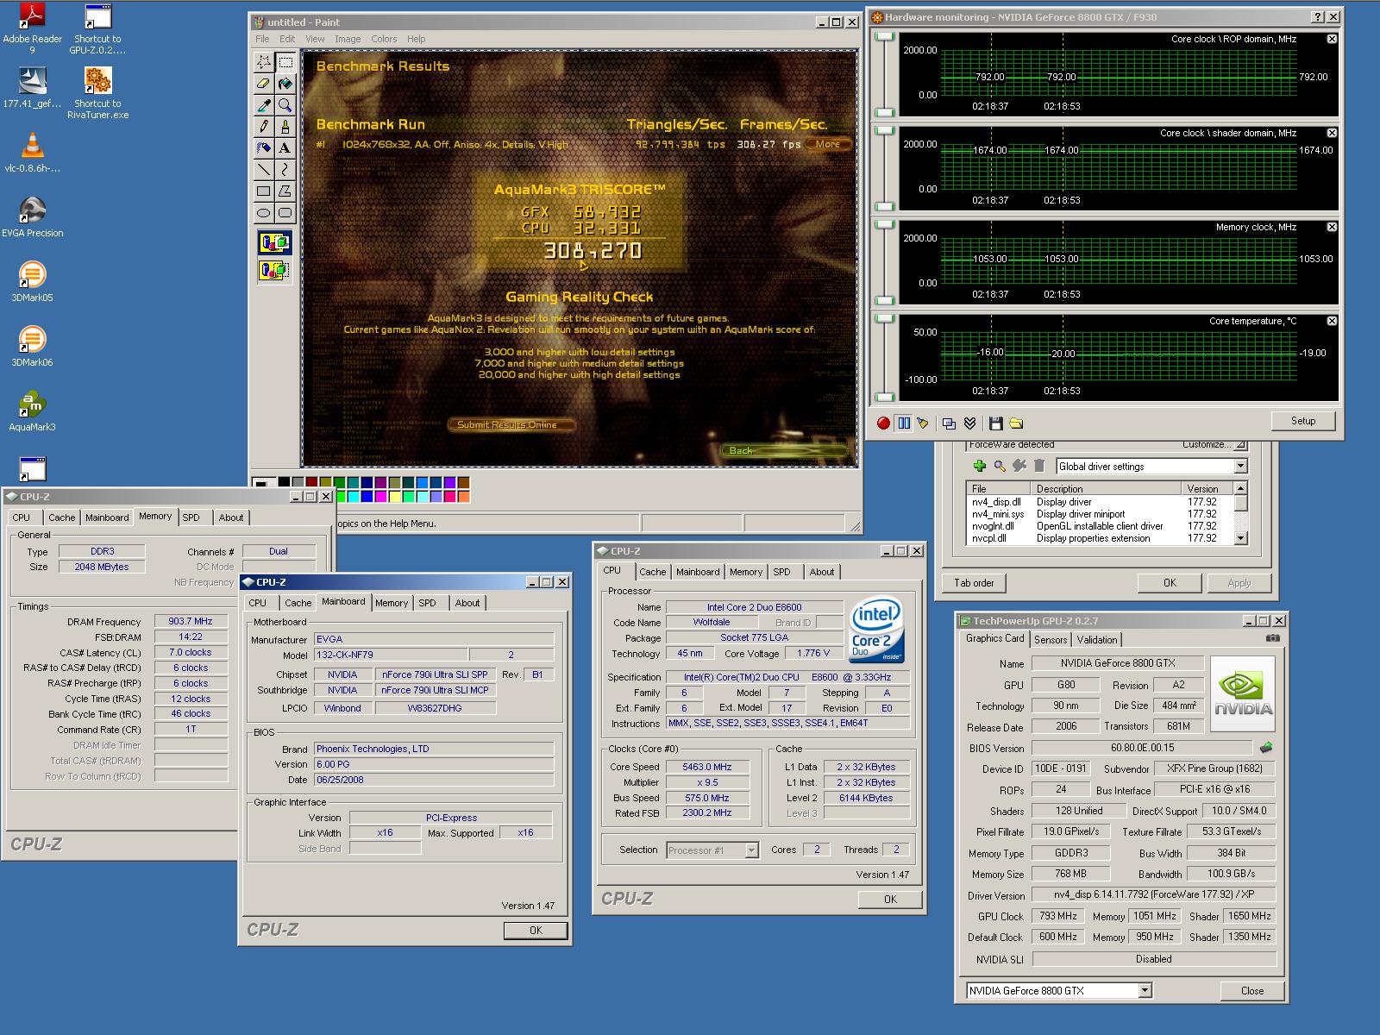The height and width of the screenshot is (1035, 1380).
Task: Click the BIOS save icon in GPU-Z
Action: point(1266,748)
